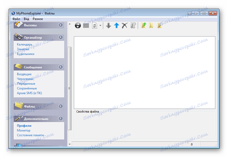Click the folder search magnifier icon
Viewport: 228px width, 157px height.
pyautogui.click(x=159, y=25)
